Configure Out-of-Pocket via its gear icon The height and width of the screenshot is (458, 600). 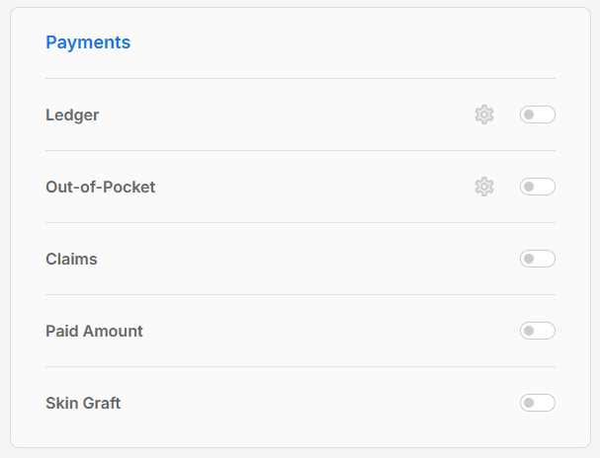coord(483,187)
